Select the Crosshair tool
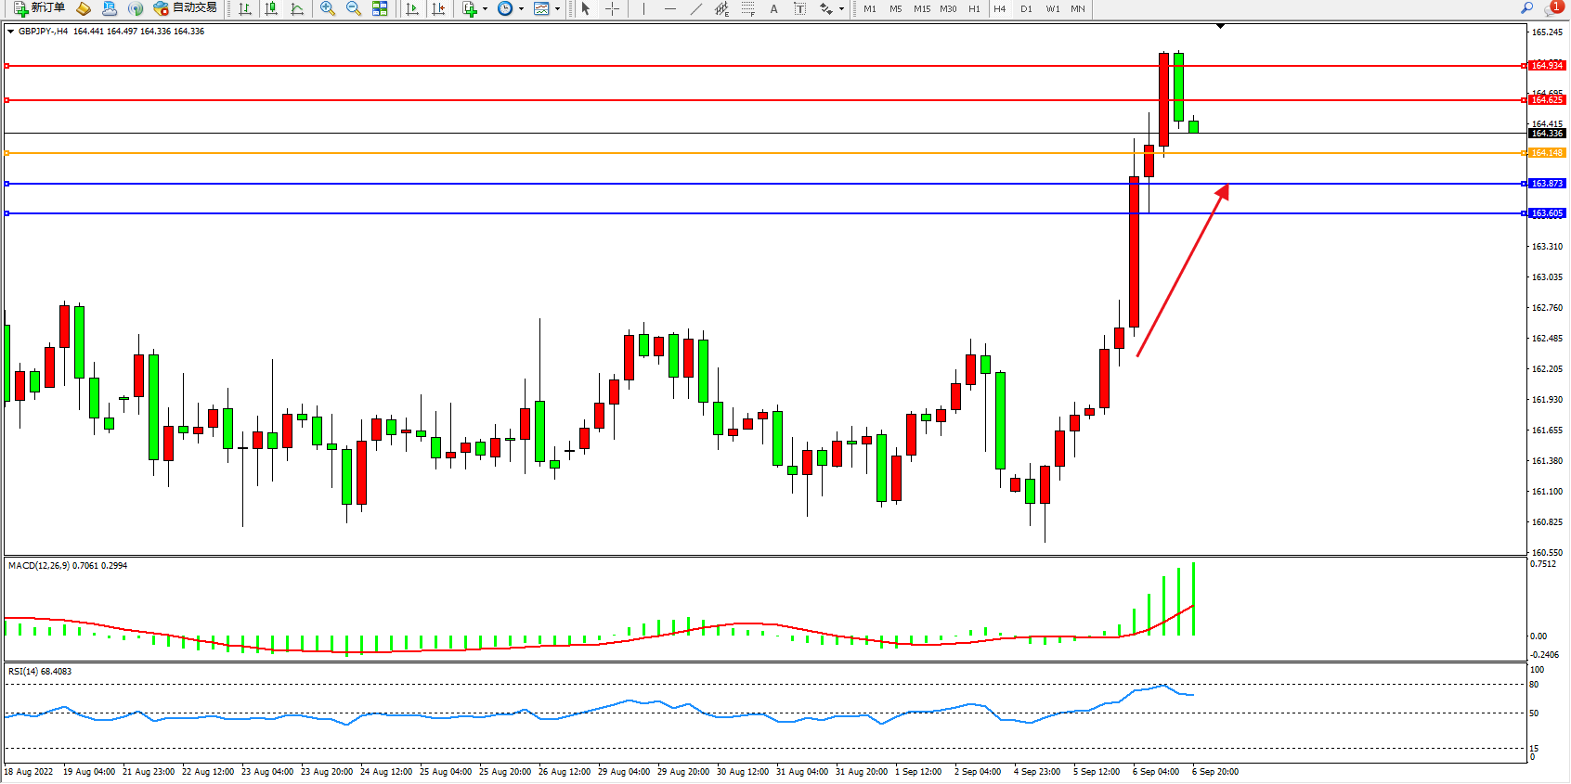Screen dimensions: 1571x784 click(x=613, y=8)
